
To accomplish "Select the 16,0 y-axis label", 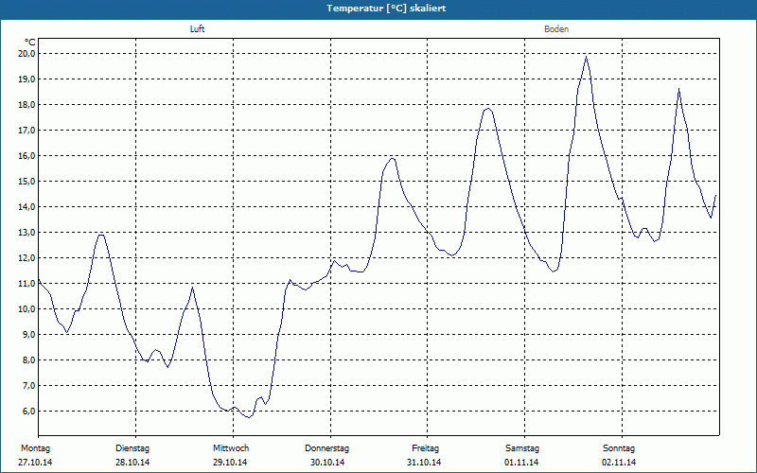I will (27, 156).
